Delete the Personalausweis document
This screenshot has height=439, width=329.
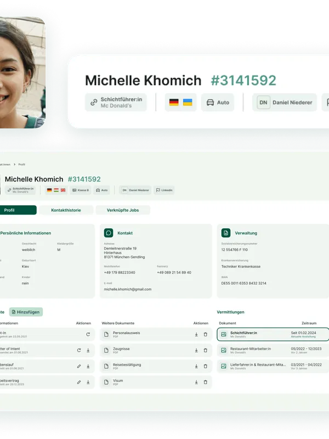[x=205, y=334]
